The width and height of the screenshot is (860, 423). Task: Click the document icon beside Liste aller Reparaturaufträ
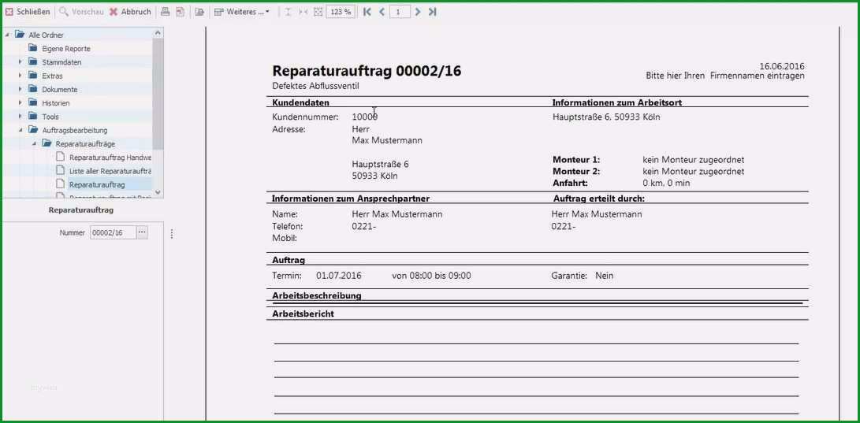(60, 171)
